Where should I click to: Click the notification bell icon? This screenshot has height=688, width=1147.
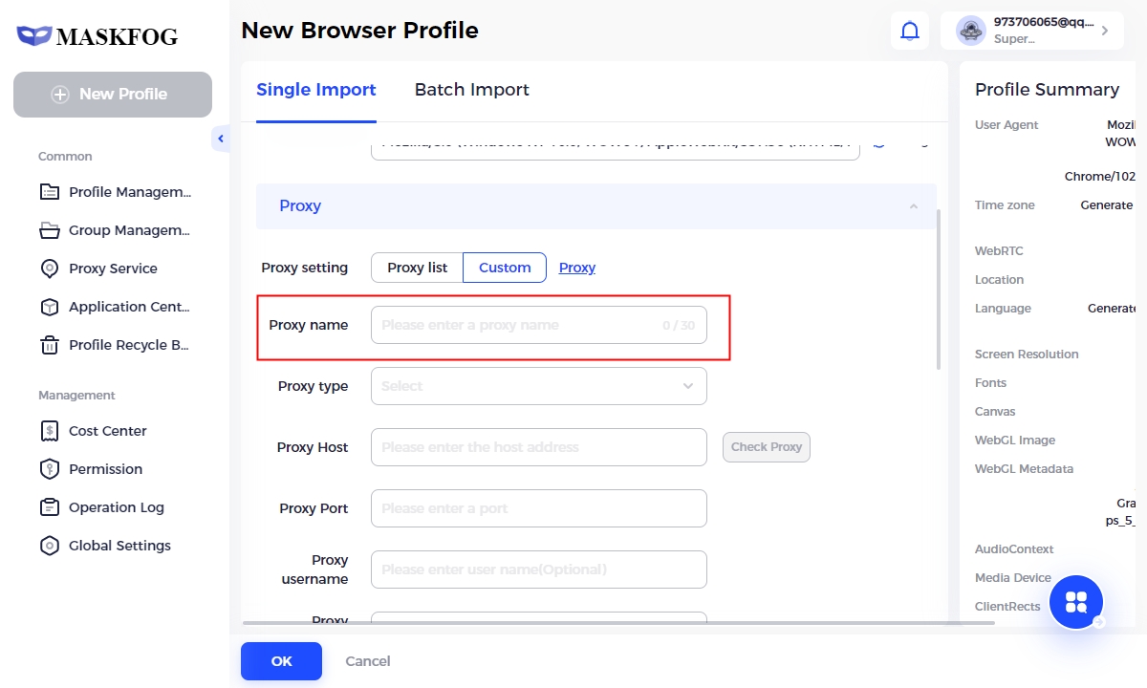[x=910, y=31]
